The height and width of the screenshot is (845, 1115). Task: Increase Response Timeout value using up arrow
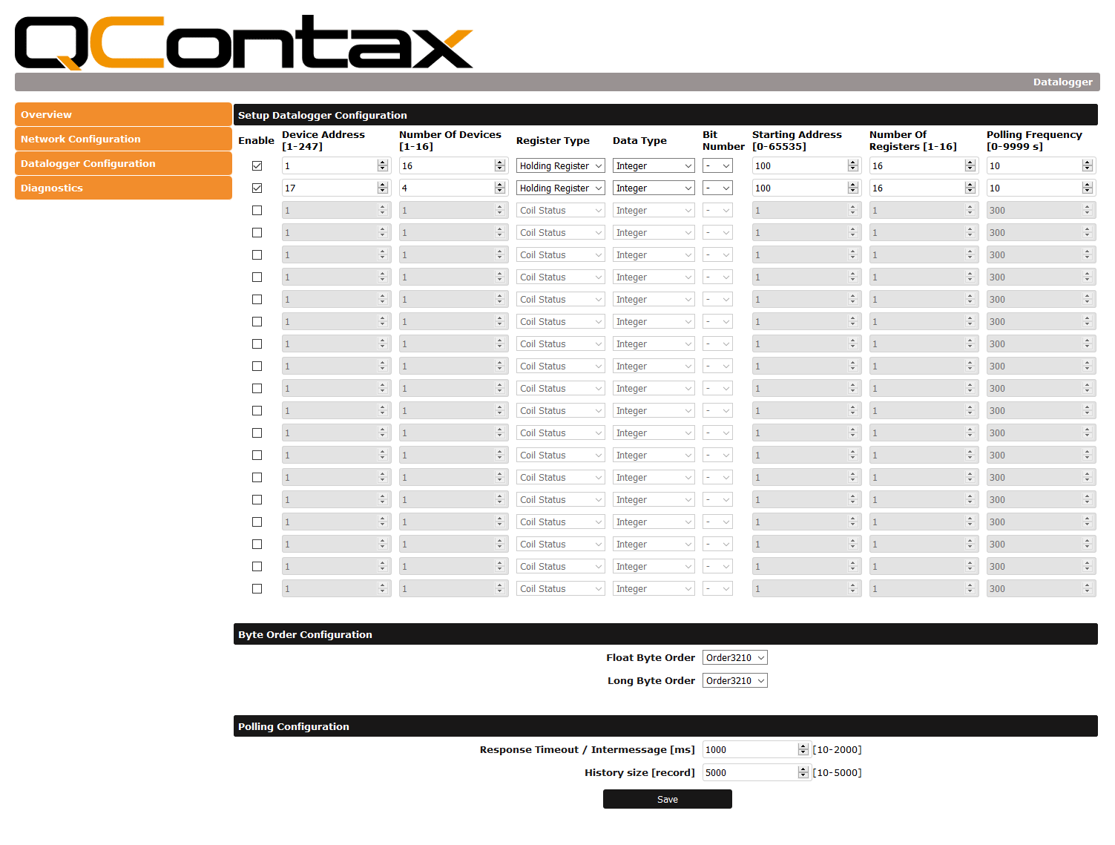(803, 746)
